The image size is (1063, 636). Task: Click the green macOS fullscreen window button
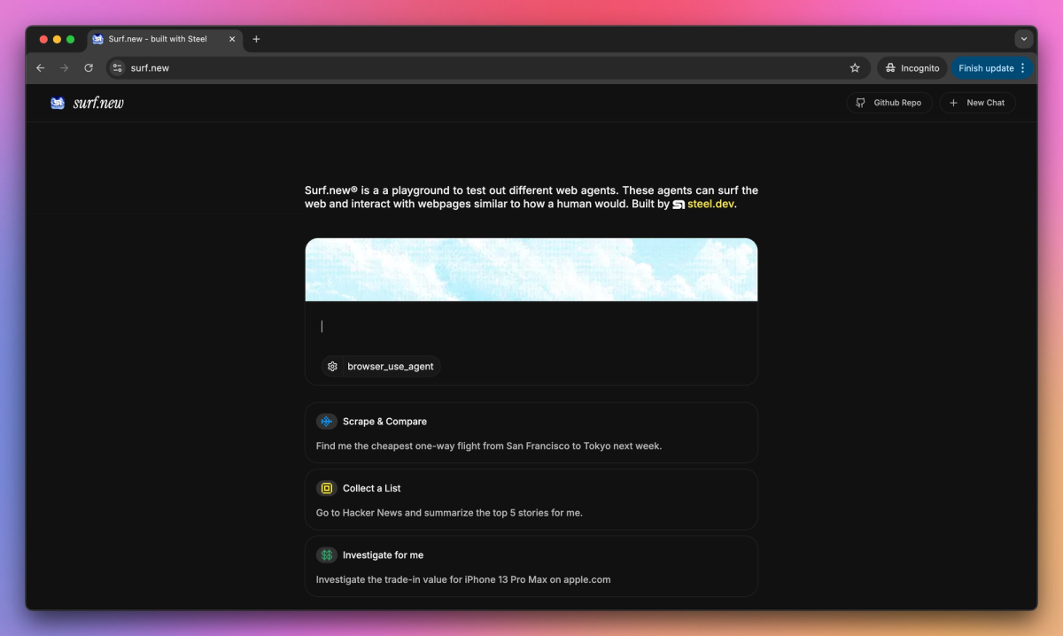[71, 39]
